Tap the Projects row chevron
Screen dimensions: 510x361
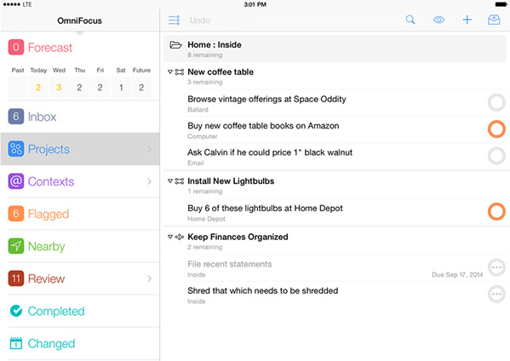149,149
